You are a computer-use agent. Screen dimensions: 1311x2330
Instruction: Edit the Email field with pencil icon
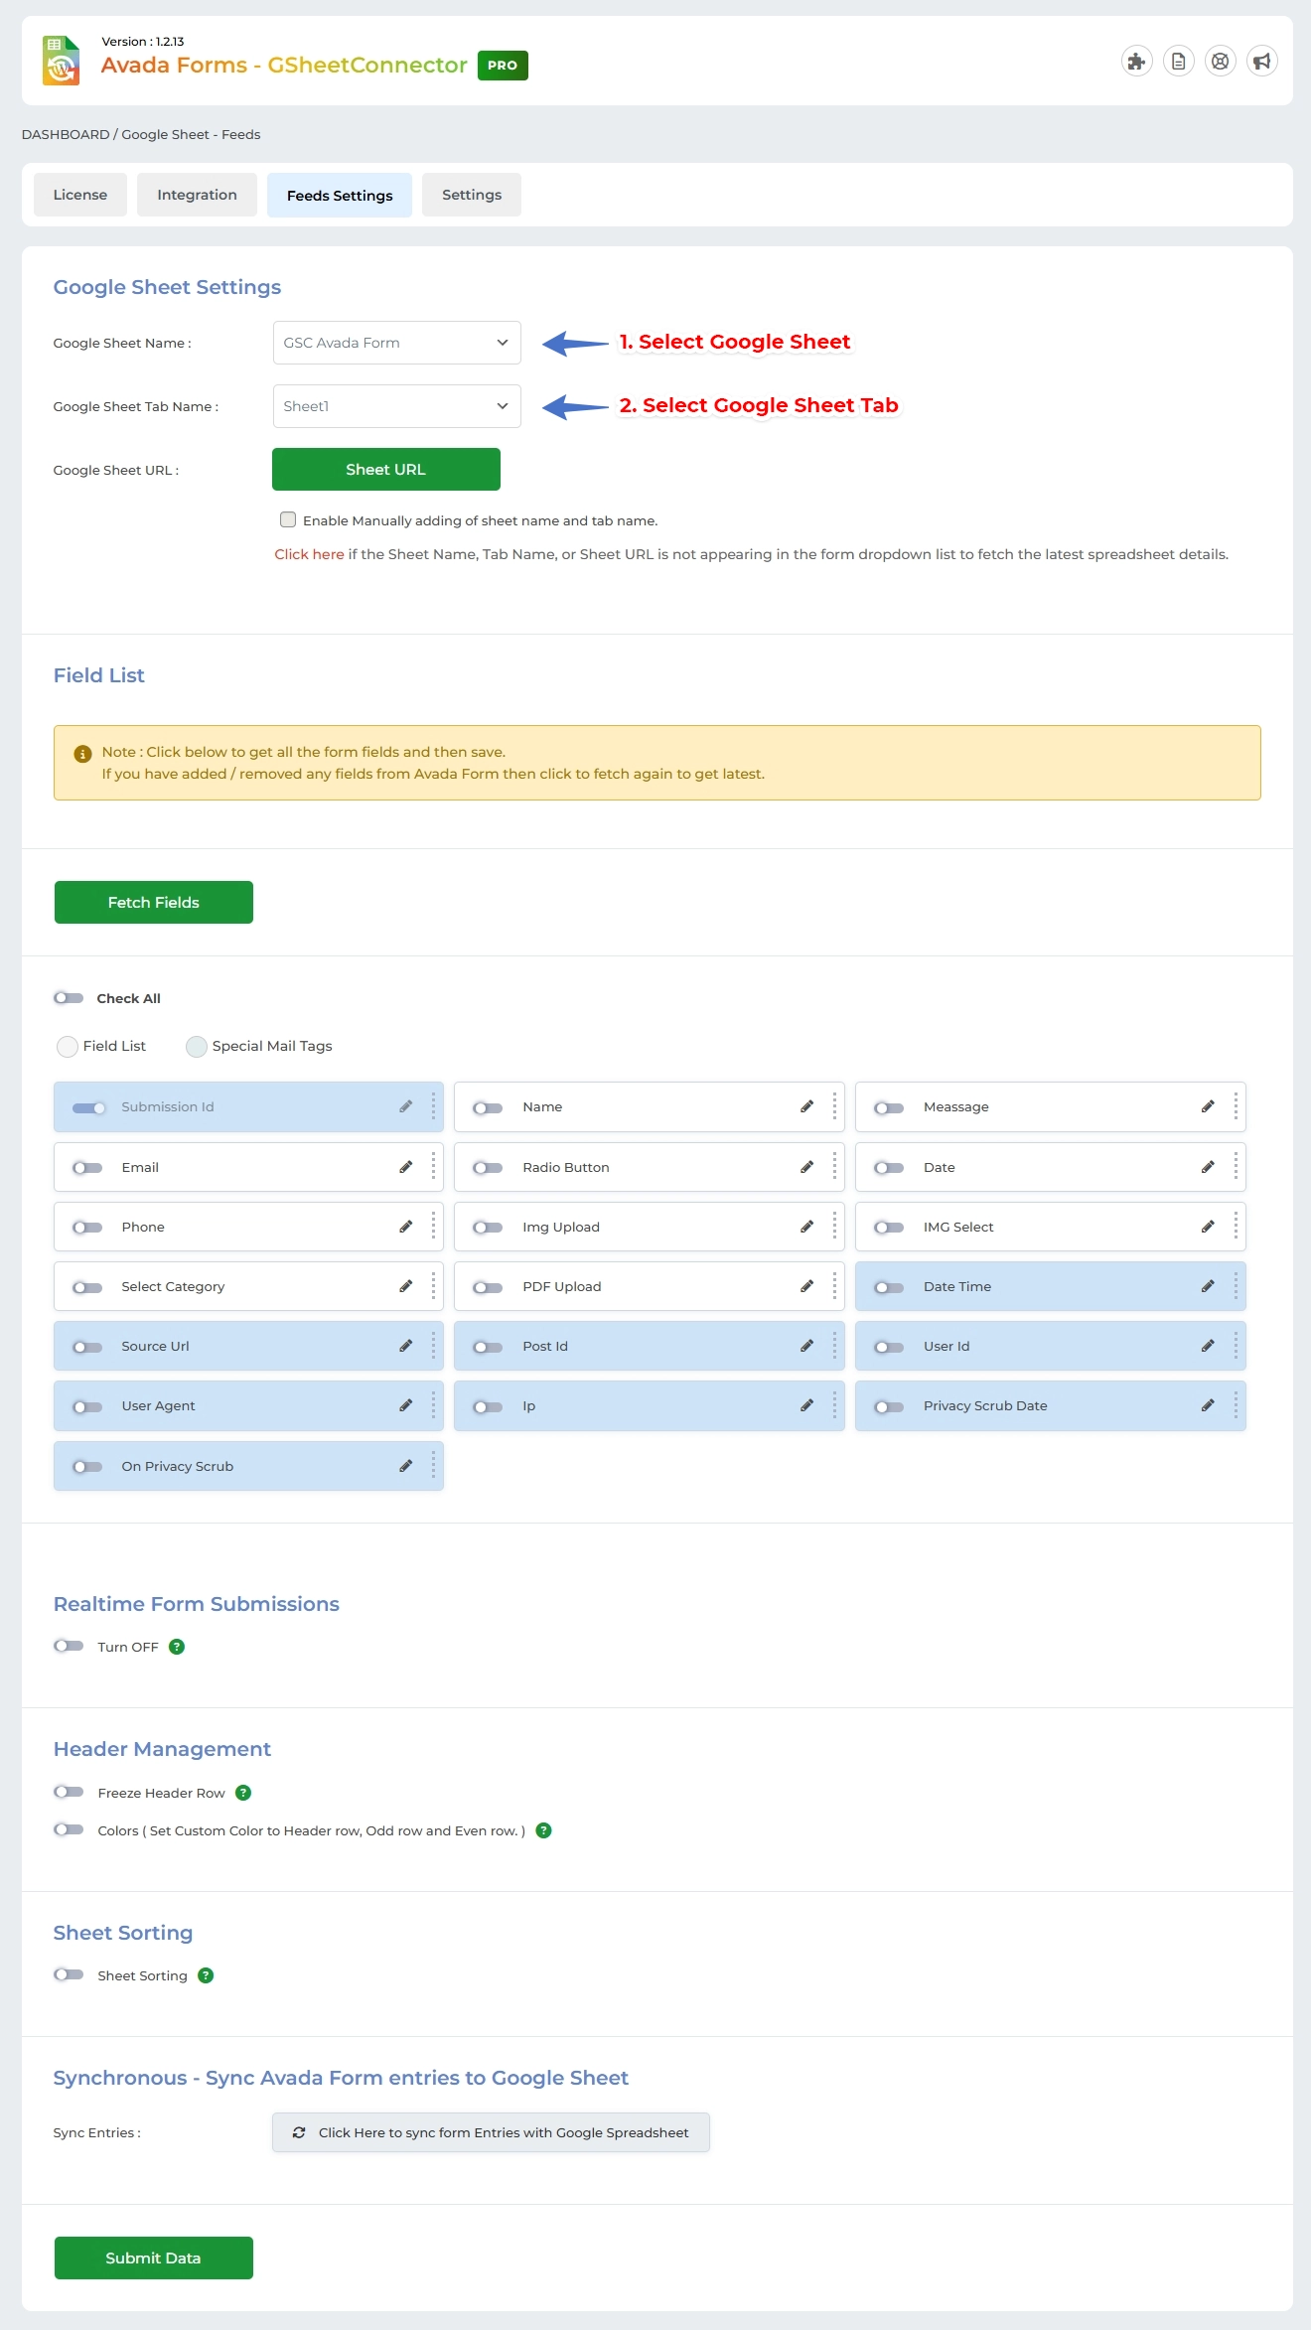click(405, 1167)
